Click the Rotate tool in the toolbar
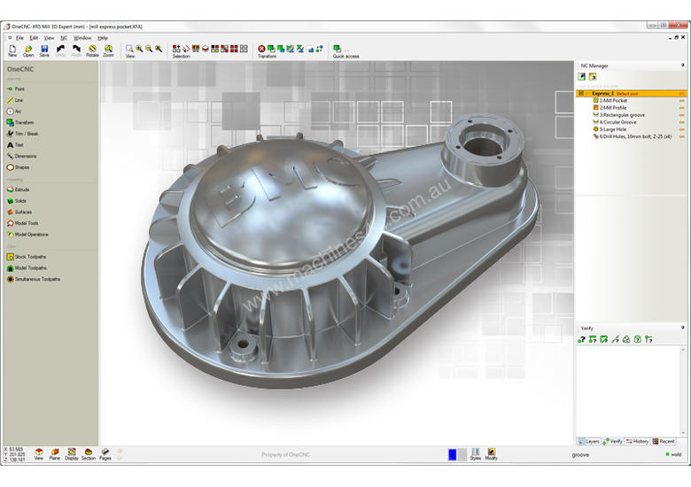Screen dimensions: 691x487 [92, 50]
